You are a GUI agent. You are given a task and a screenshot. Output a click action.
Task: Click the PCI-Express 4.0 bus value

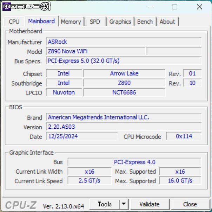[134, 162]
